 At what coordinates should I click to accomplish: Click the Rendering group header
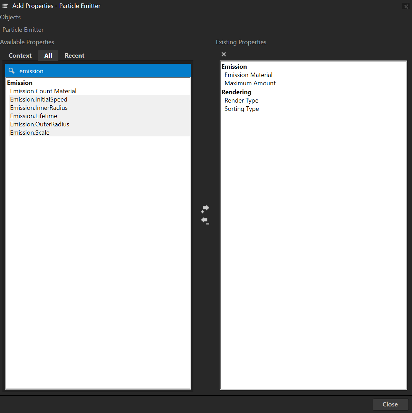click(236, 92)
